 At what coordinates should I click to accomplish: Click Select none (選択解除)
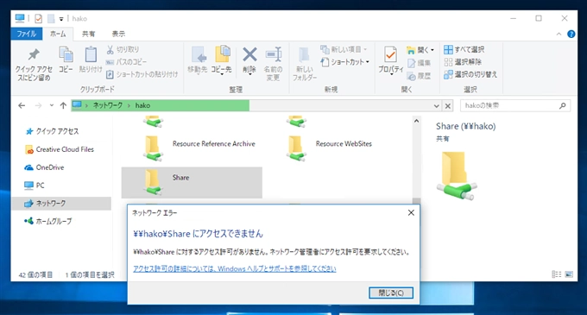coord(463,62)
